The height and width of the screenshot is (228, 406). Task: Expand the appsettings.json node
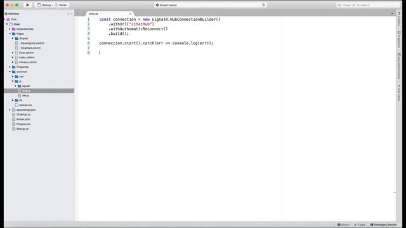click(x=10, y=110)
